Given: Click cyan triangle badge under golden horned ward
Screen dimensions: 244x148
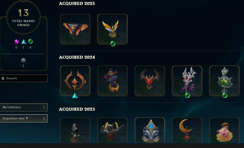Looking at the screenshot, I should (75, 95).
